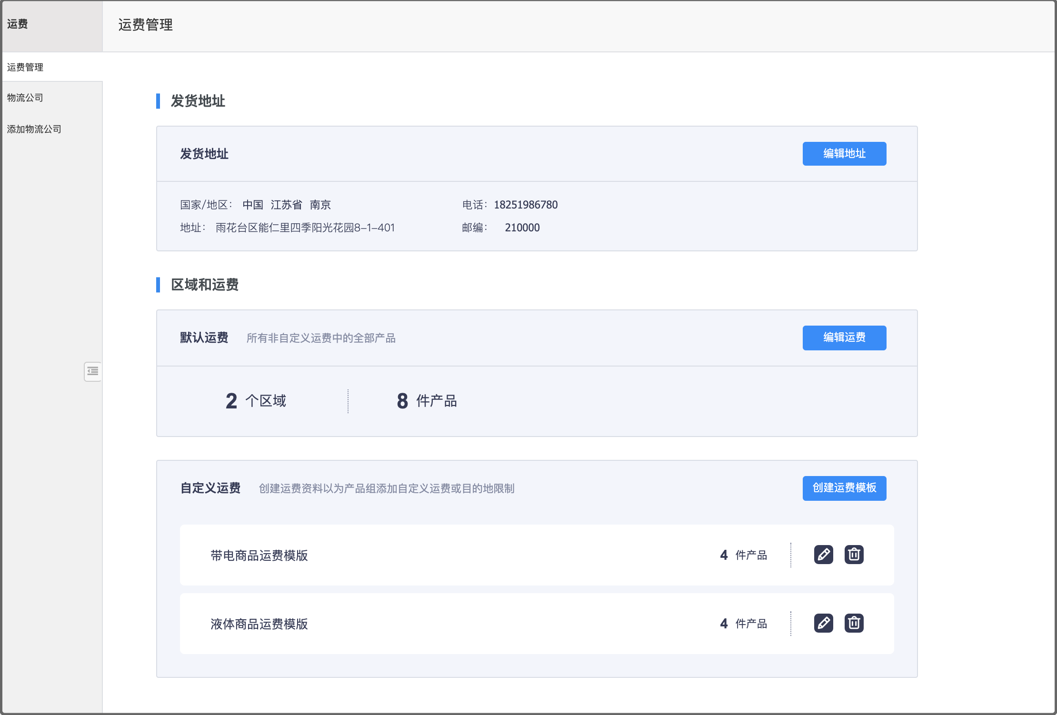Collapse the left sidebar panel
1057x715 pixels.
click(92, 371)
